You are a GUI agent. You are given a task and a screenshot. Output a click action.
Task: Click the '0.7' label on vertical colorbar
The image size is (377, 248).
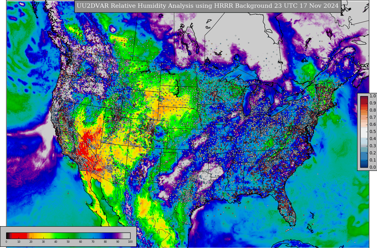pyautogui.click(x=373, y=117)
